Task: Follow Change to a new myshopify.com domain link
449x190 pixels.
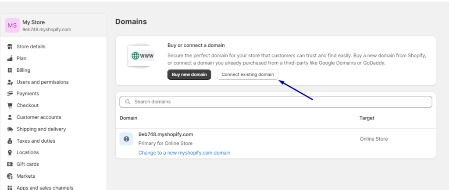Action: pyautogui.click(x=185, y=153)
